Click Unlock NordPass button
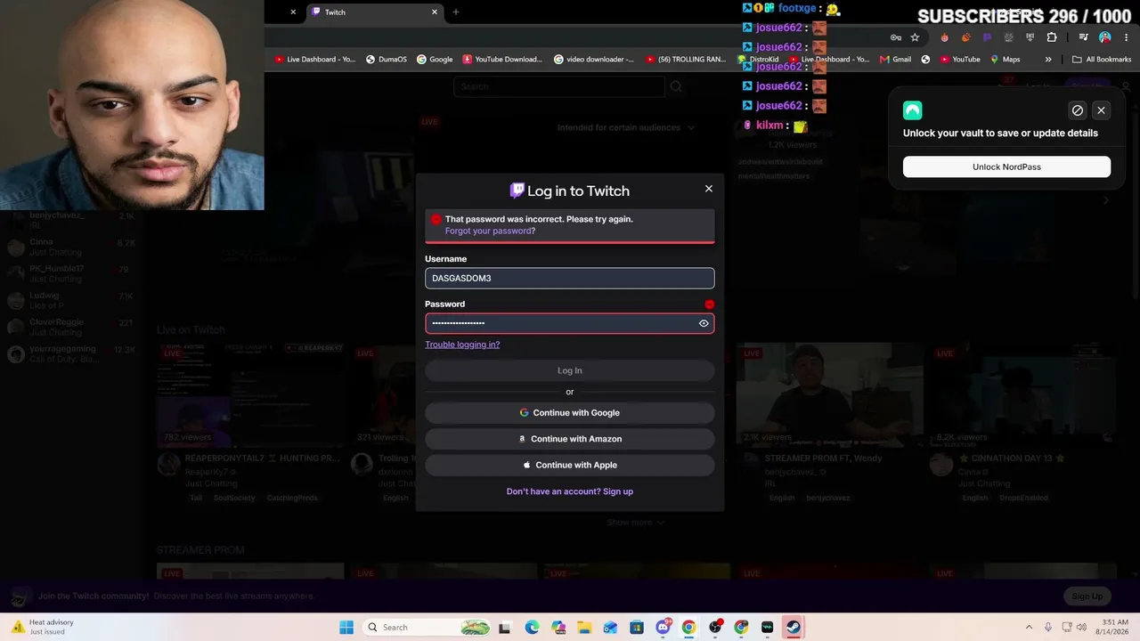The width and height of the screenshot is (1140, 641). pos(1006,166)
